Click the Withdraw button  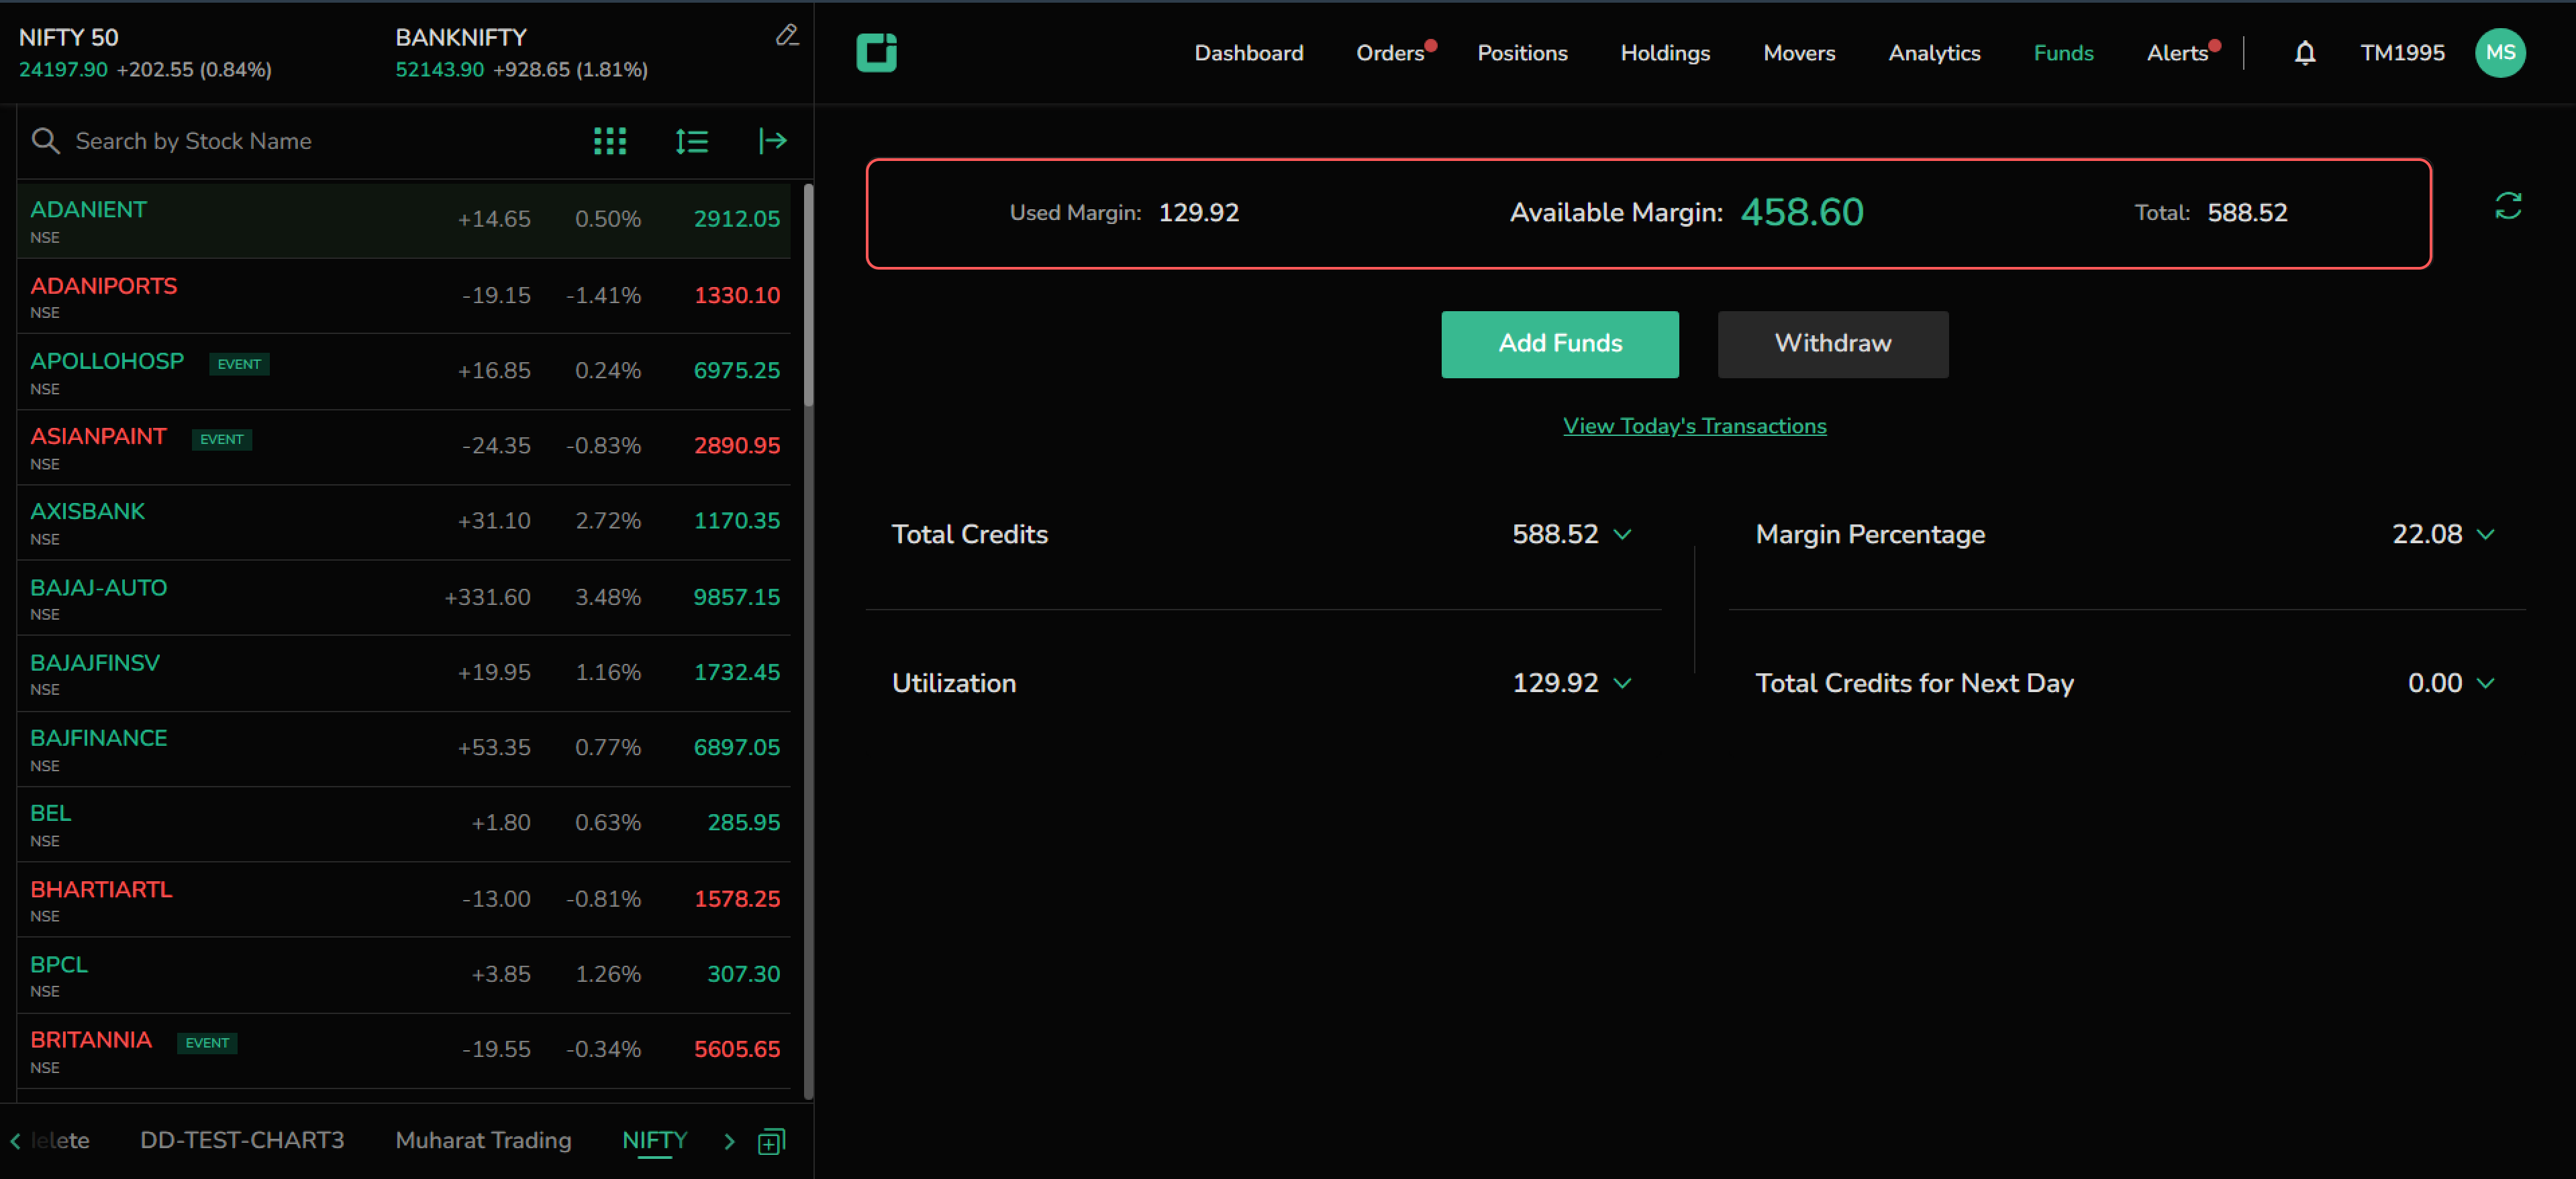pos(1832,344)
